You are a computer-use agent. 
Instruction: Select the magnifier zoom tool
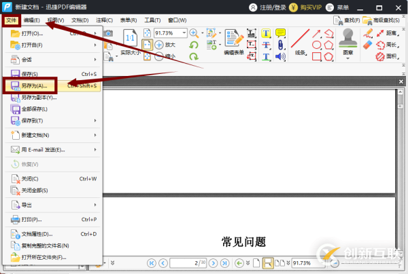click(194, 33)
